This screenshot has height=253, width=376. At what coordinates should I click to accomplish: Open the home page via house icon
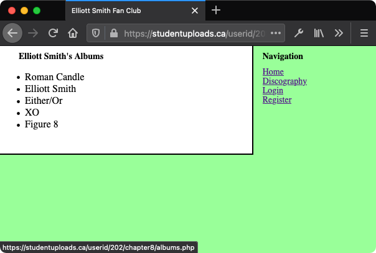coord(73,33)
